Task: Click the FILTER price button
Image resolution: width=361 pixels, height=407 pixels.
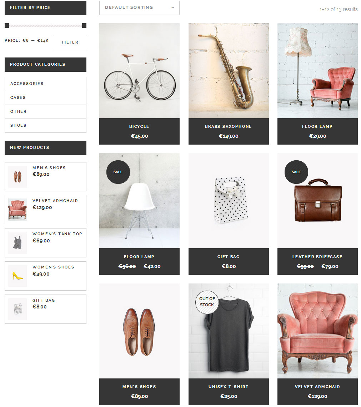Action: (x=70, y=42)
